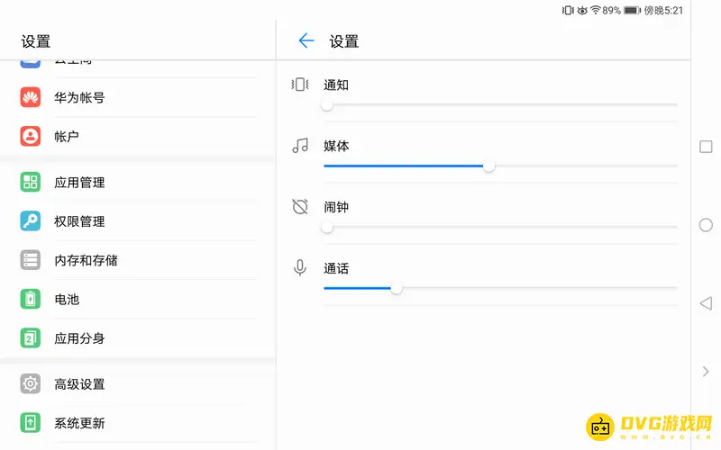Tap the 帐户 account icon
The height and width of the screenshot is (450, 721).
click(31, 137)
